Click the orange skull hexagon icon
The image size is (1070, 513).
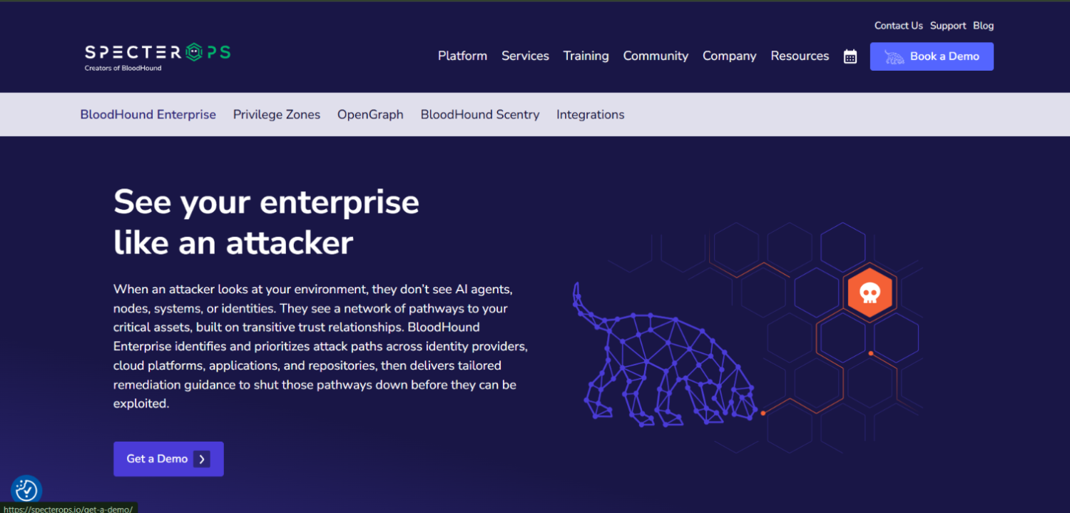point(869,292)
